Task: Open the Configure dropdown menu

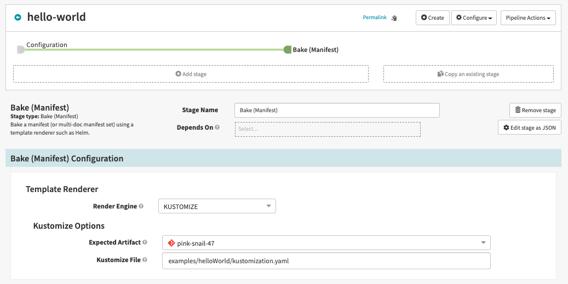Action: pyautogui.click(x=474, y=18)
